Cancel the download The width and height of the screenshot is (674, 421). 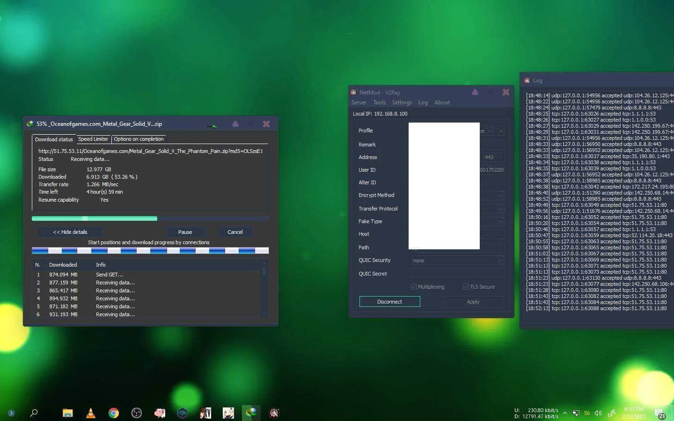pos(235,232)
